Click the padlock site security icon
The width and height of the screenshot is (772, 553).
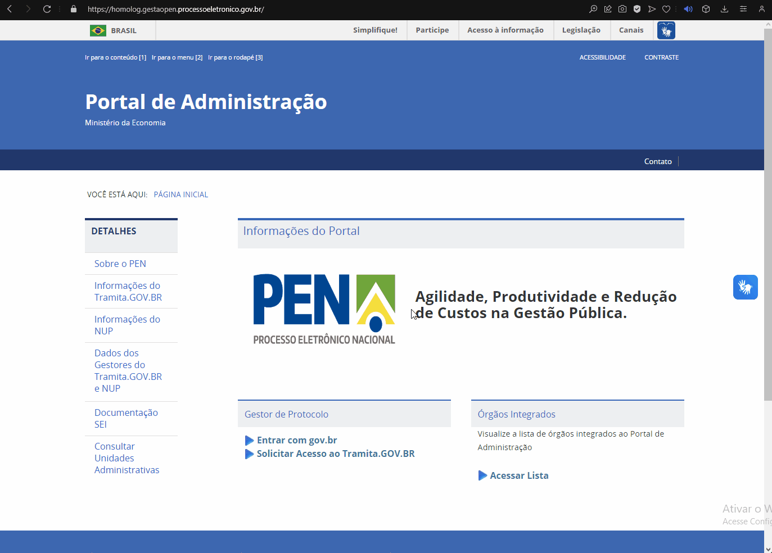click(74, 9)
